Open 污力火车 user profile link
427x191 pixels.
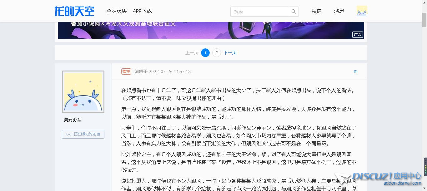pyautogui.click(x=73, y=120)
